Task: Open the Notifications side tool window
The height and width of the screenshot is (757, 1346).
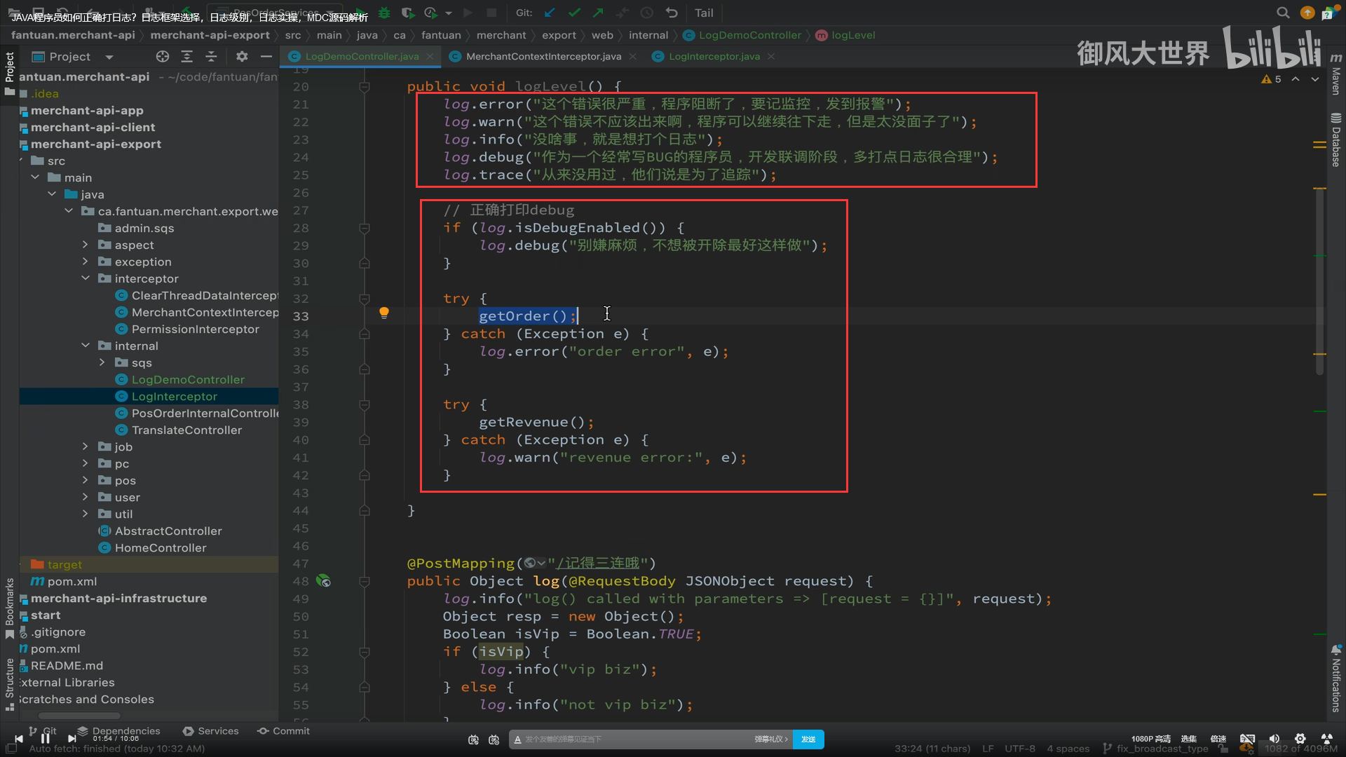Action: (1336, 678)
